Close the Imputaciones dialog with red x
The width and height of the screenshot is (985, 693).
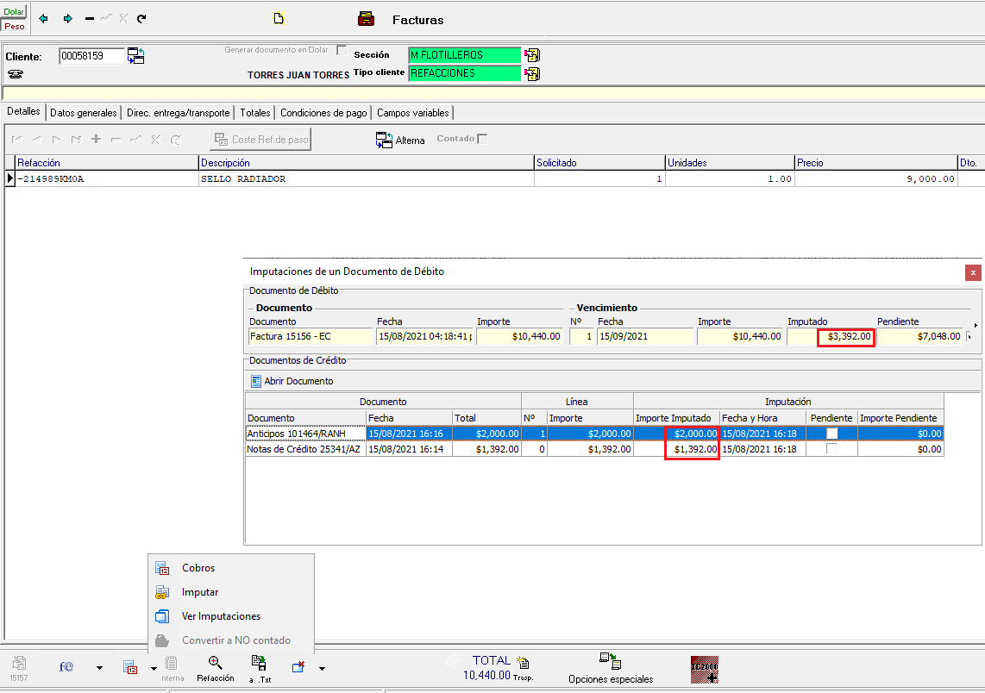point(973,272)
